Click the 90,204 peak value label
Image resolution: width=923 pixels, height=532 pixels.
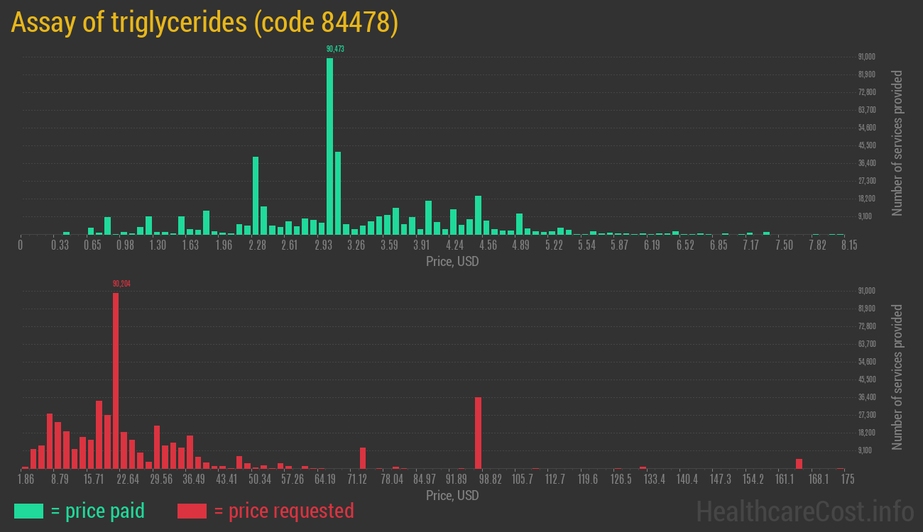(x=121, y=283)
